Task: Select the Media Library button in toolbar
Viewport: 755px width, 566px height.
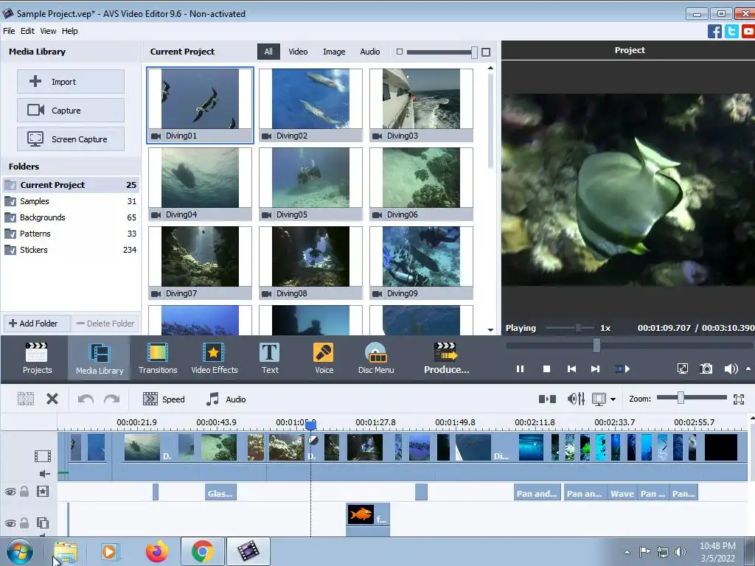Action: pos(100,357)
